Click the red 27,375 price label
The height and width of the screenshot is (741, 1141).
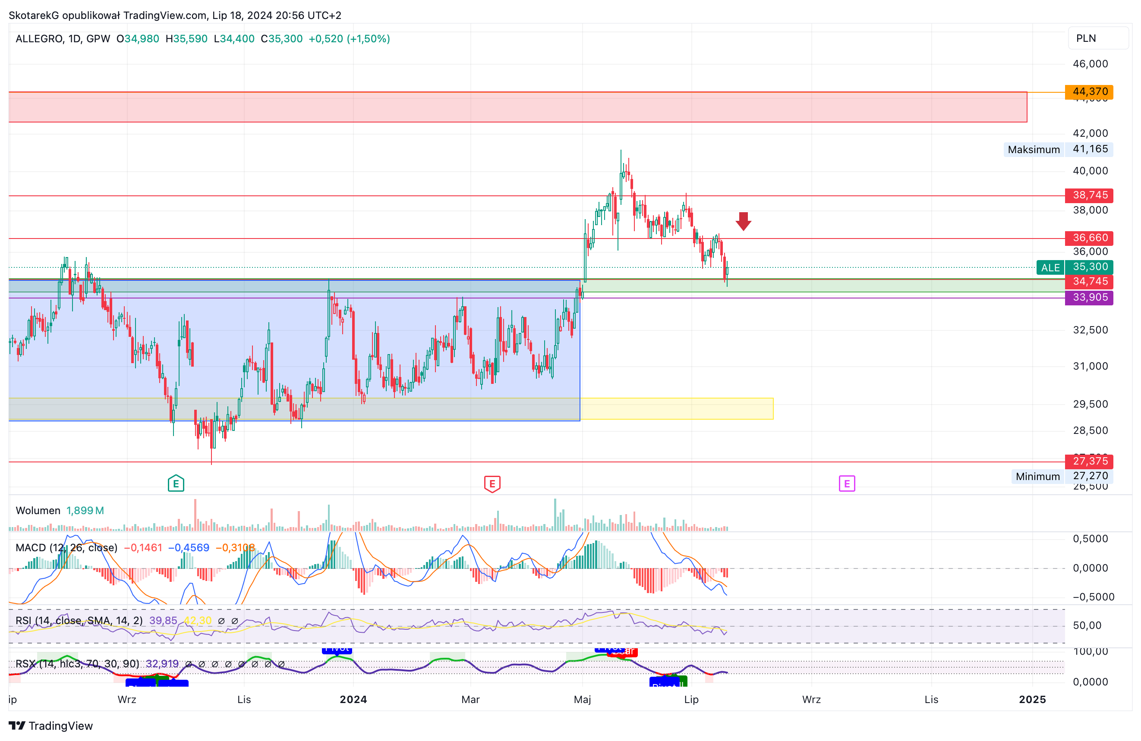1089,461
